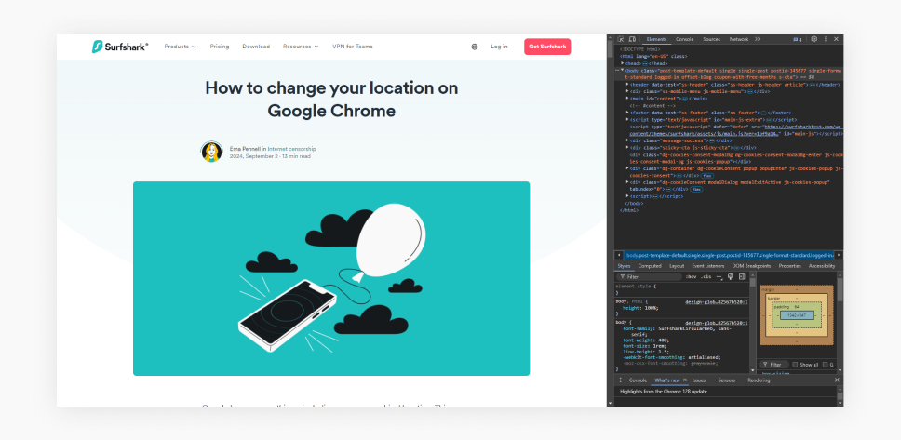This screenshot has height=440, width=901.
Task: Open the Properties tab
Action: click(789, 266)
